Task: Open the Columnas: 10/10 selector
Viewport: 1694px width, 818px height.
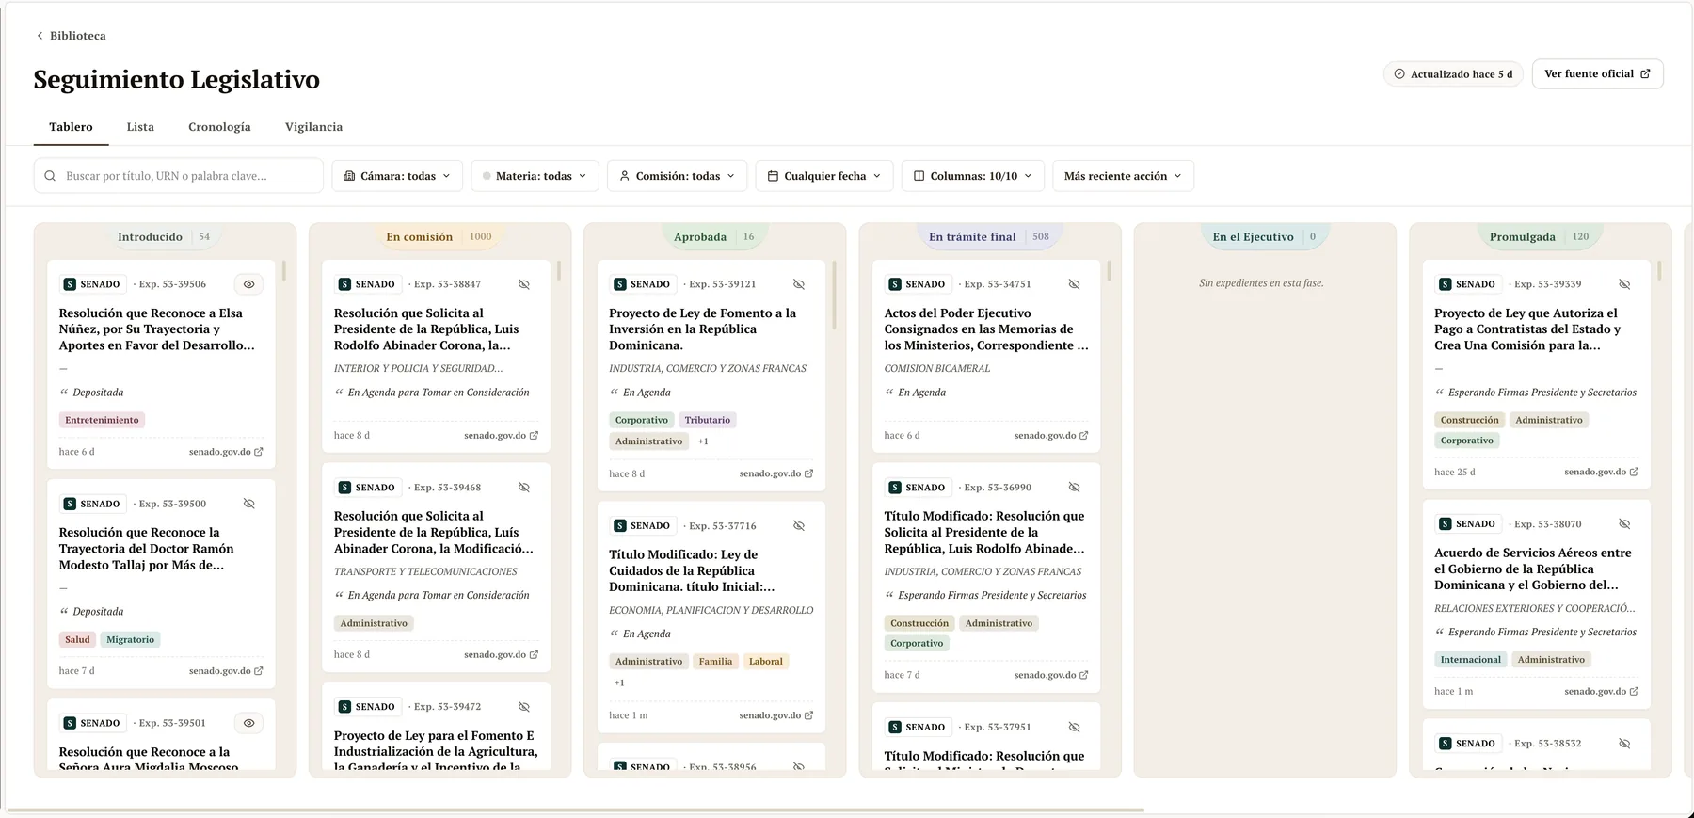Action: pos(973,176)
